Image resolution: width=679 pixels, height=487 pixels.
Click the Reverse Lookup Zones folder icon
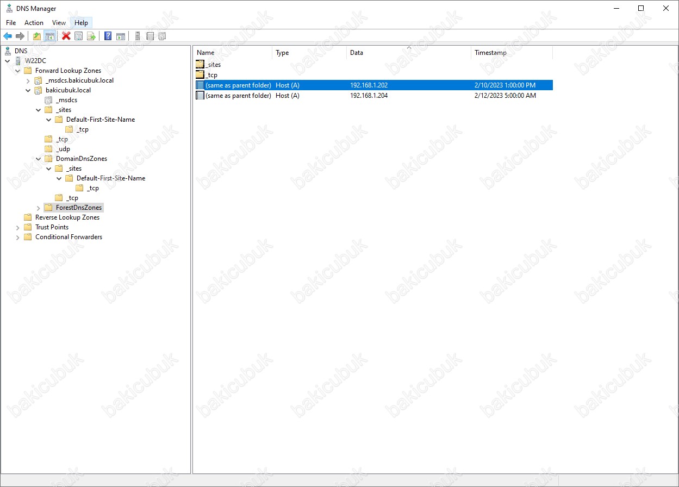pyautogui.click(x=28, y=217)
